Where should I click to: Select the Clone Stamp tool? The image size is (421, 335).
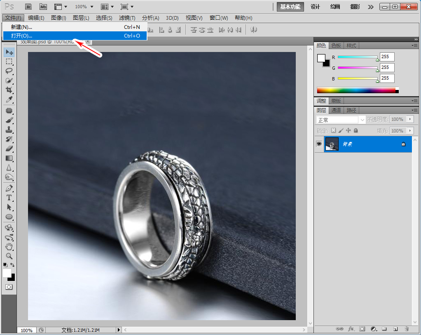point(9,130)
